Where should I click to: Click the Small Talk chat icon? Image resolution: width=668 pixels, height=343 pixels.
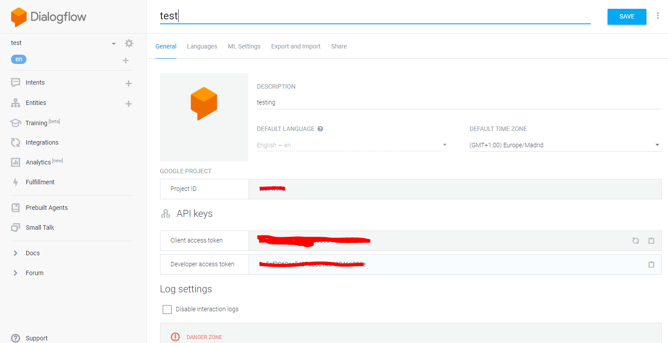[15, 227]
